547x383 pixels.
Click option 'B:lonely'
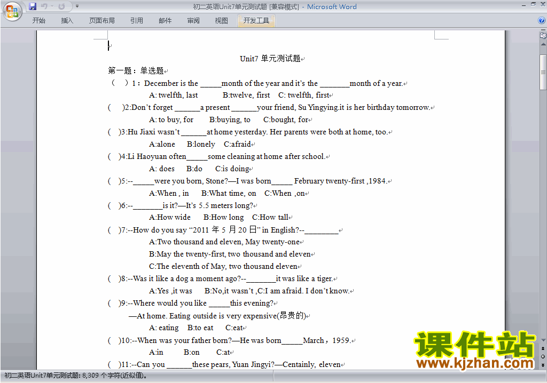[201, 144]
